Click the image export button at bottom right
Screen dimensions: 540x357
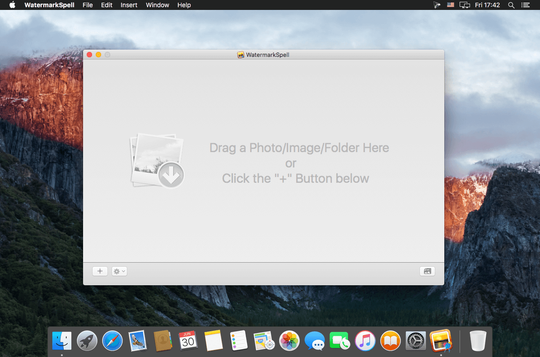(427, 271)
